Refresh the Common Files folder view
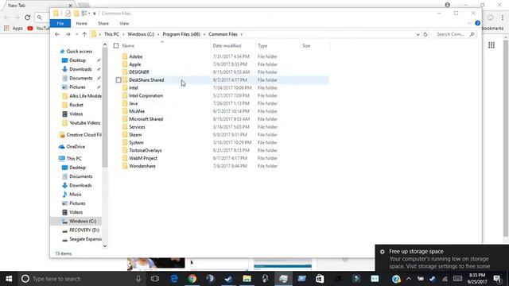This screenshot has width=509, height=286. pyautogui.click(x=425, y=34)
